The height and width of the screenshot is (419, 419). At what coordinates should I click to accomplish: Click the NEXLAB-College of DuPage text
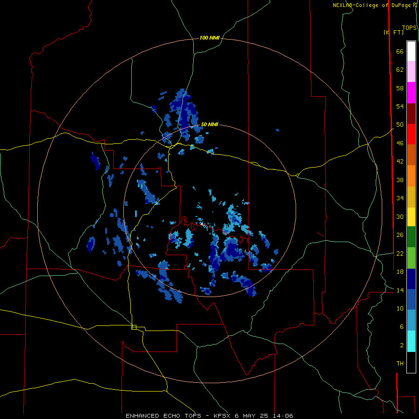pyautogui.click(x=373, y=5)
